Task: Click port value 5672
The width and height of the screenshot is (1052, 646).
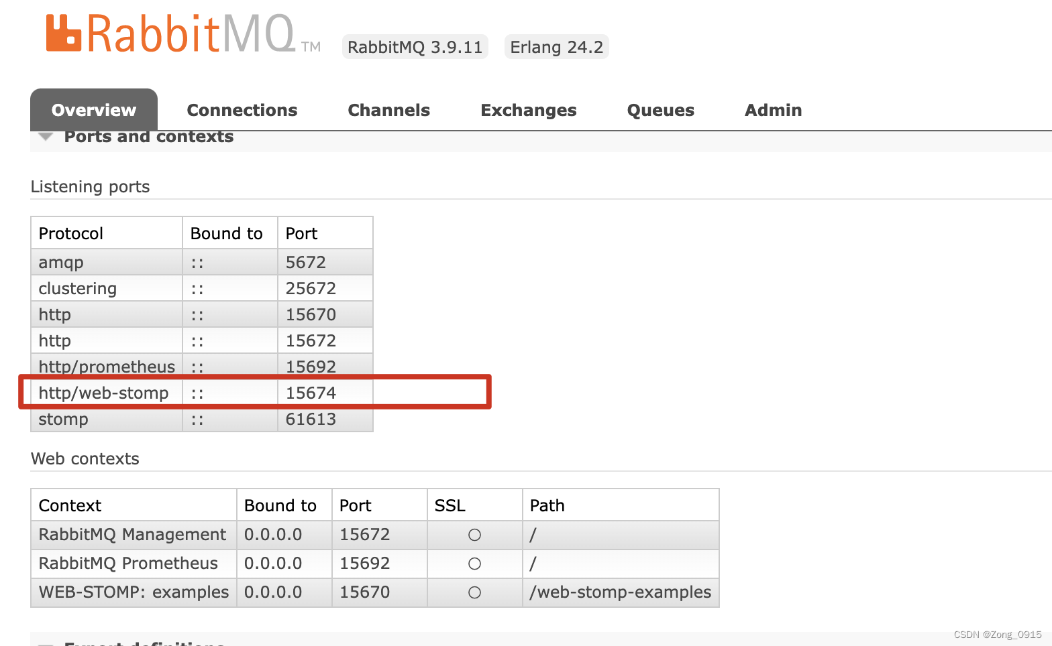Action: pyautogui.click(x=305, y=262)
